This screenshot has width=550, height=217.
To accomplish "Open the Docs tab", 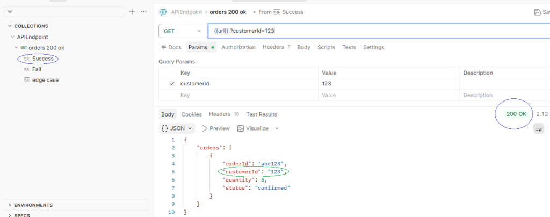I will pyautogui.click(x=171, y=47).
